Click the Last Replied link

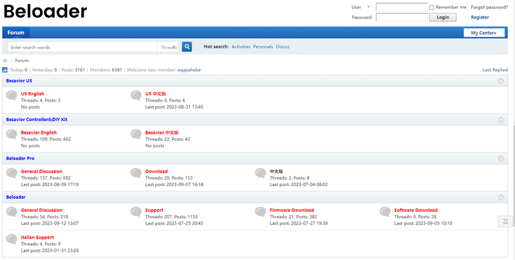click(495, 70)
